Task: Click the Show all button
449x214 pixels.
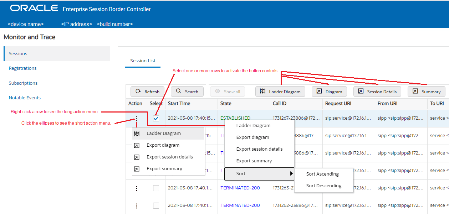Action: [228, 91]
